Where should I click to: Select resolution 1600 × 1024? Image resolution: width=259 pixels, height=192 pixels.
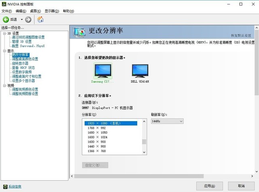[x=98, y=137]
